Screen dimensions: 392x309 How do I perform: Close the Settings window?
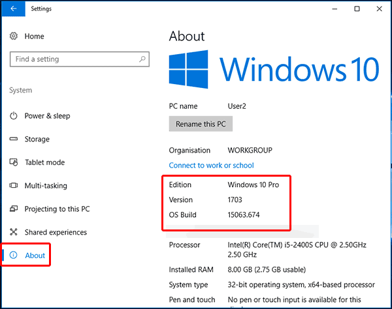(x=379, y=9)
